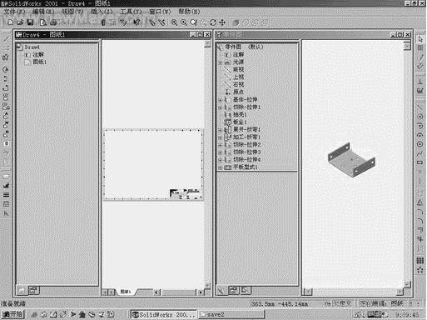
Task: Click the 钣金1 sheet metal feature icon
Action: click(x=227, y=122)
